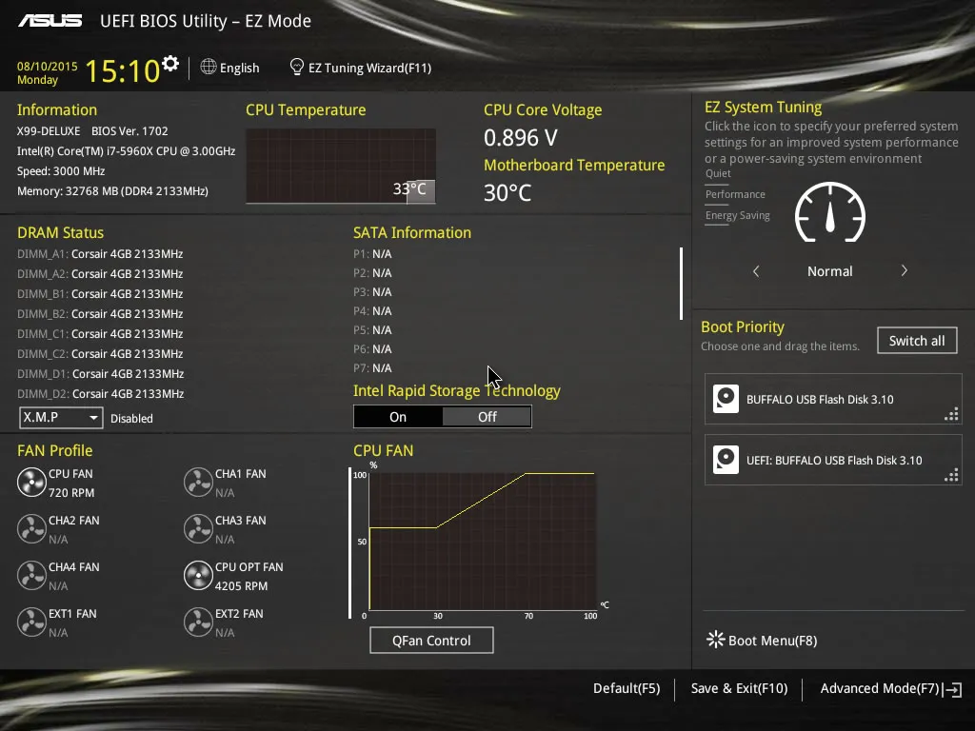Select the Quiet tuning option
Image resolution: width=975 pixels, height=731 pixels.
718,173
